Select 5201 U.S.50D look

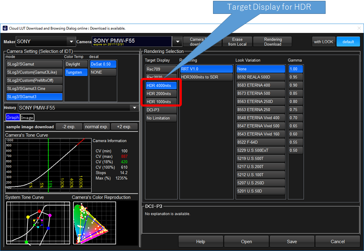click(x=261, y=191)
